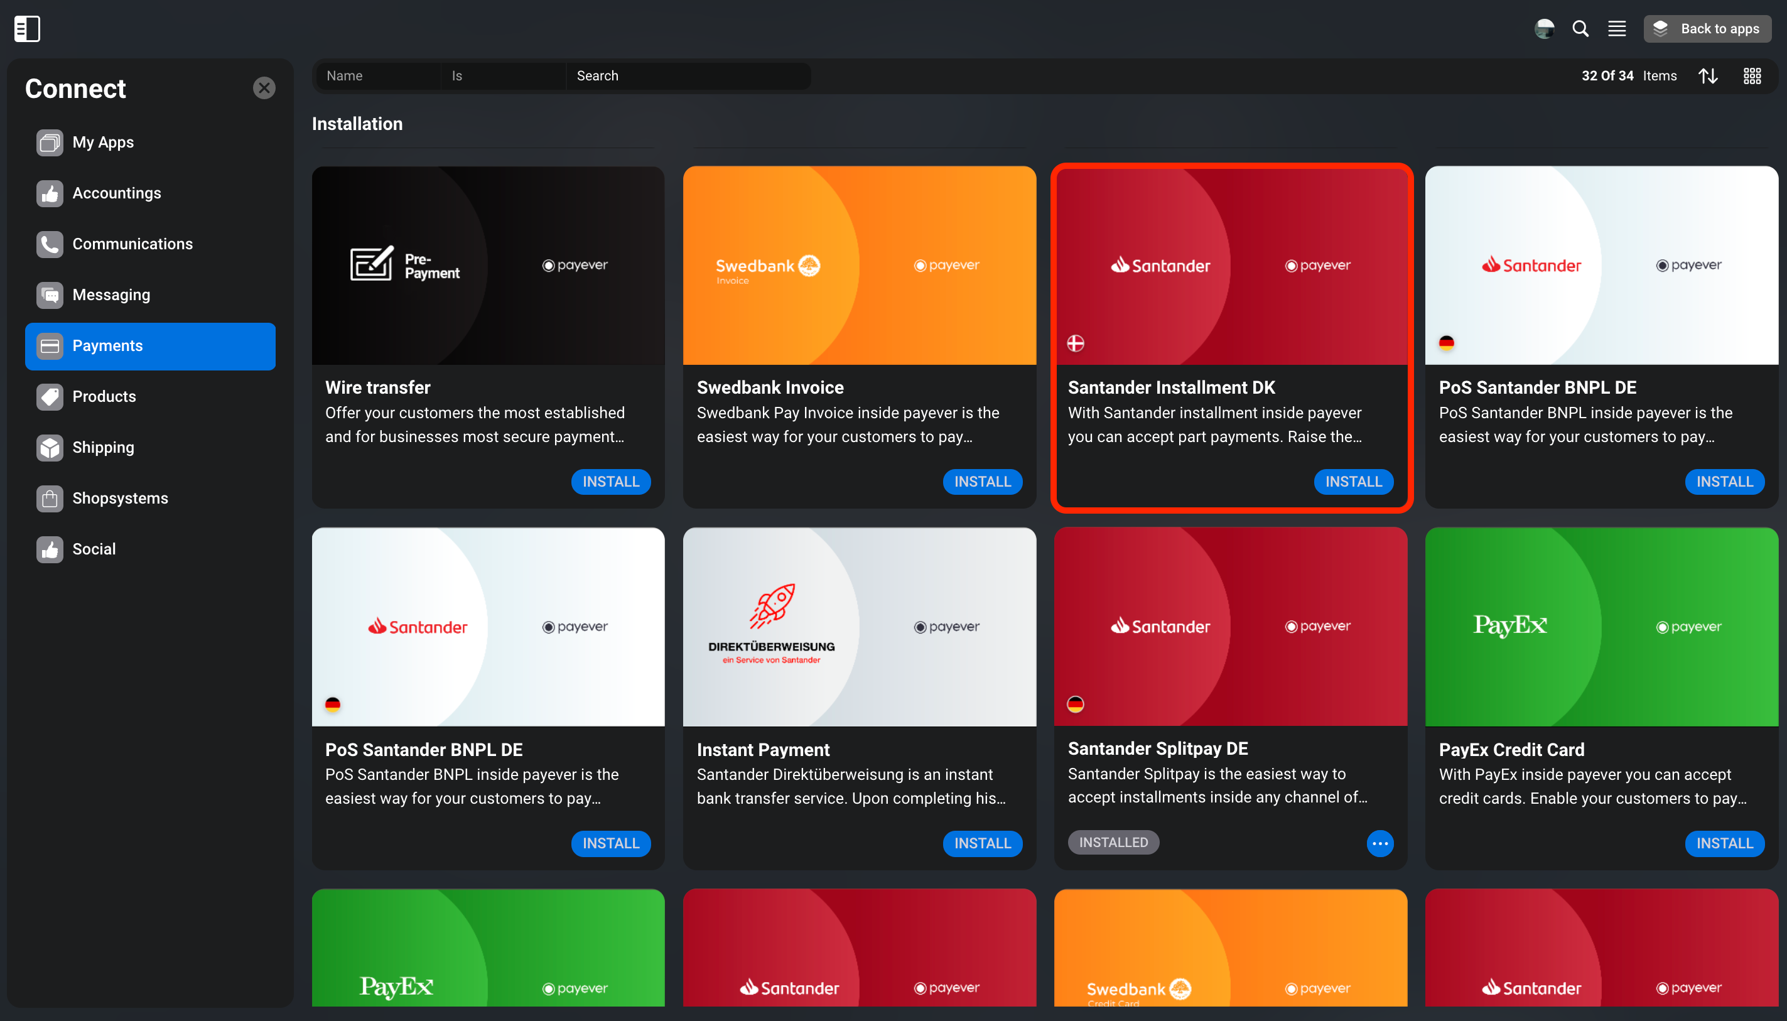This screenshot has height=1021, width=1787.
Task: Click INSTALLED badge on Santander Splitpay DE
Action: click(1113, 842)
